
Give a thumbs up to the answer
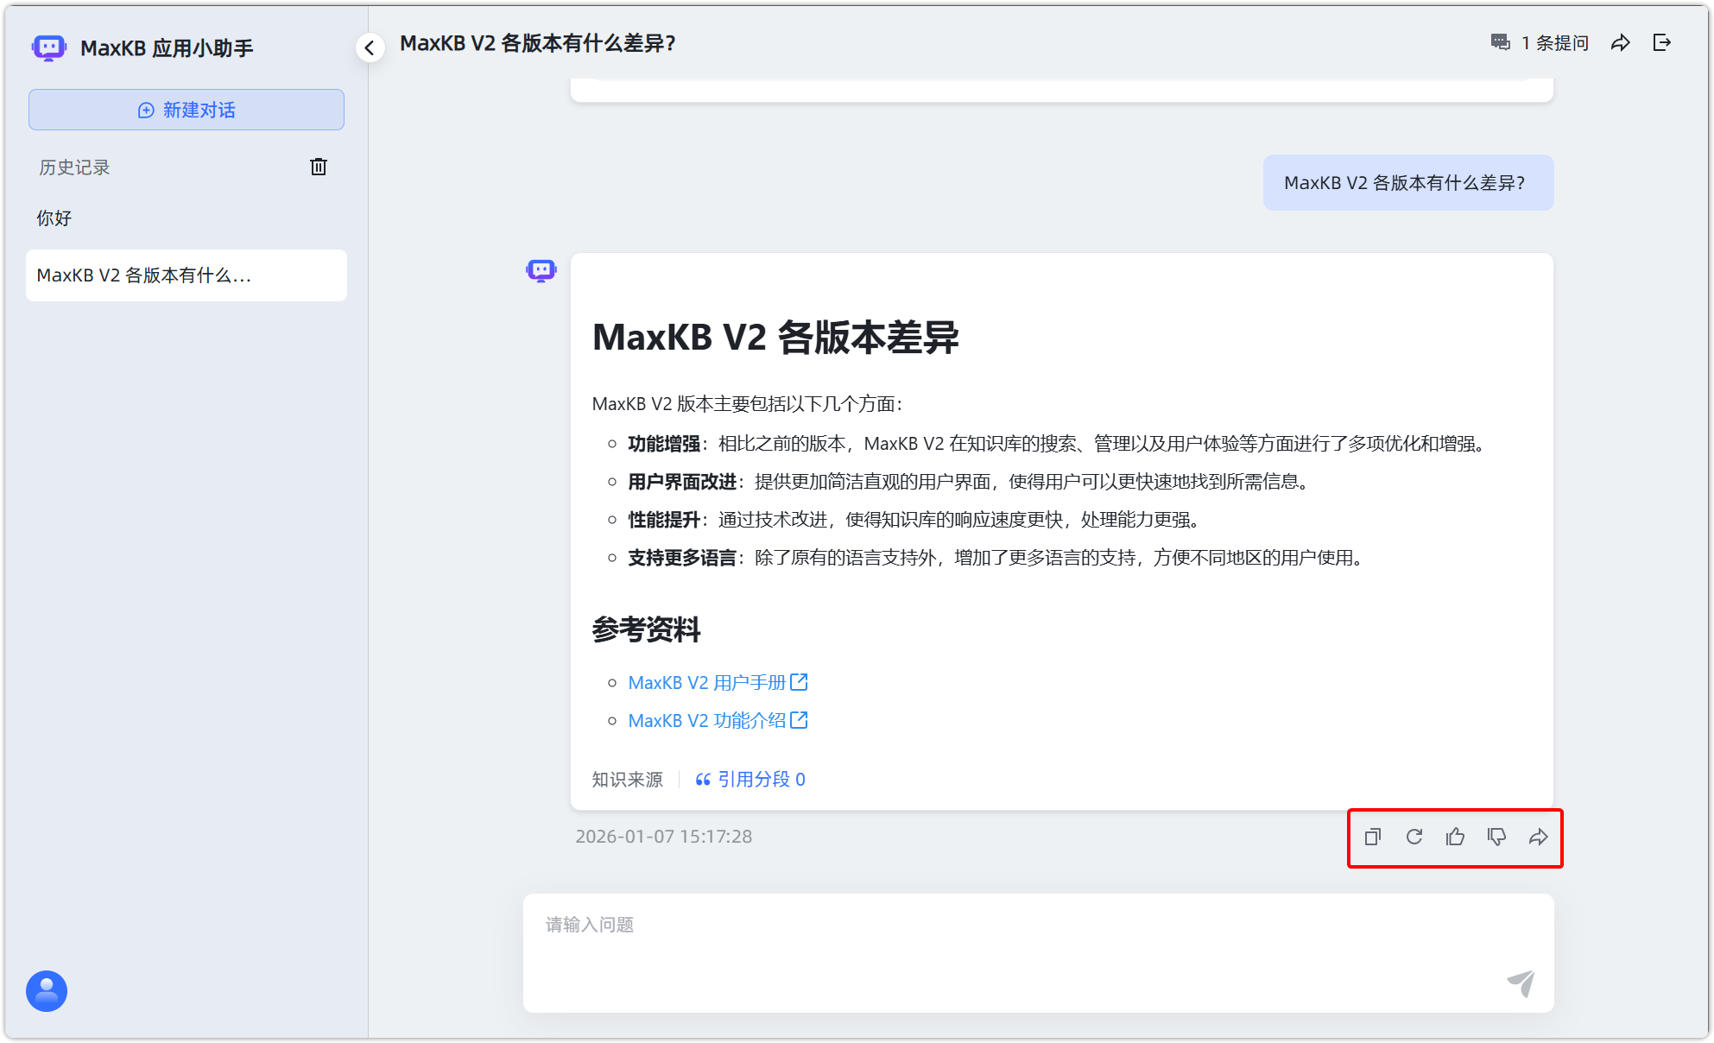(x=1455, y=836)
